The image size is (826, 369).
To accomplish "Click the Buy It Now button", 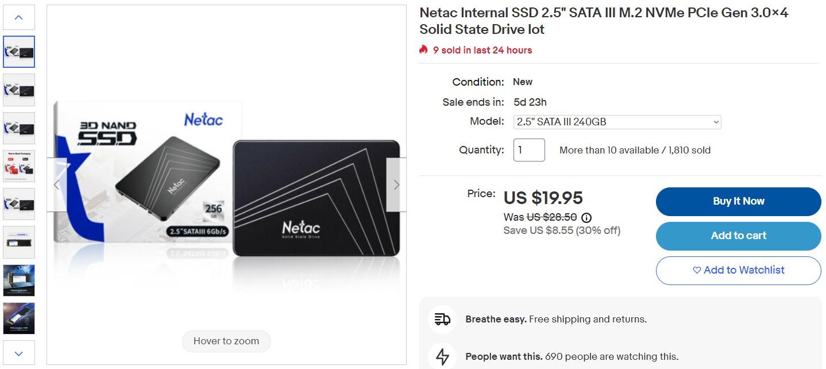I will tap(738, 201).
